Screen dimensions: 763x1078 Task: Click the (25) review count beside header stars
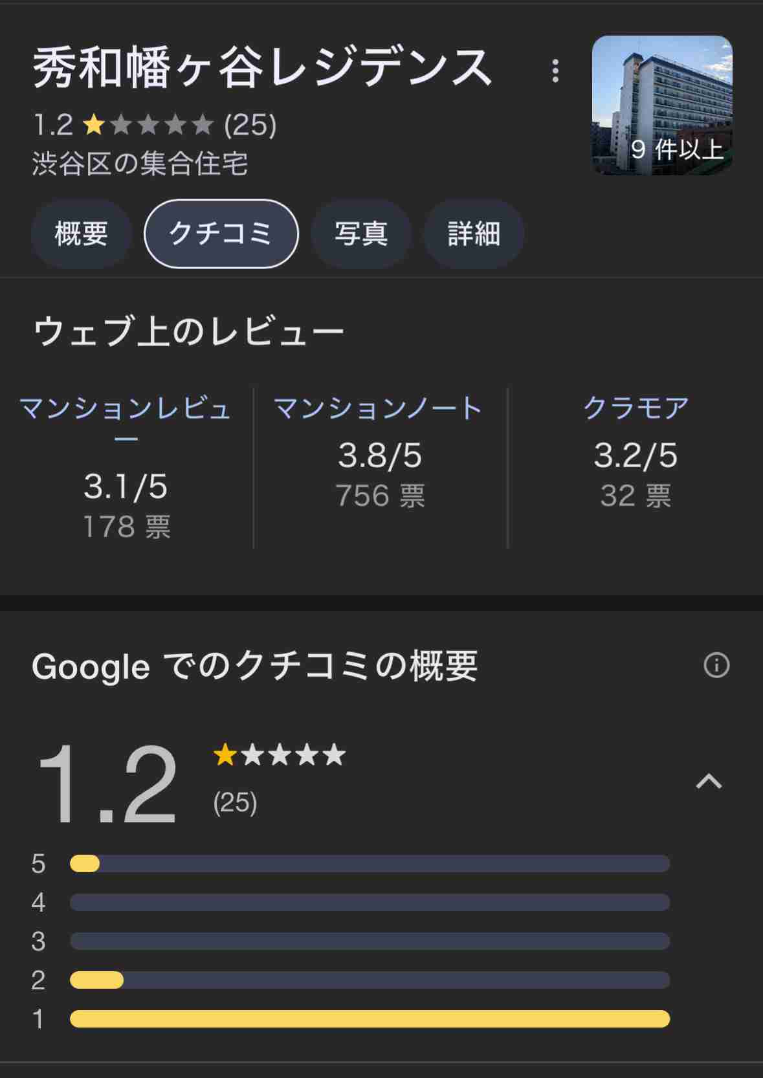pyautogui.click(x=250, y=125)
